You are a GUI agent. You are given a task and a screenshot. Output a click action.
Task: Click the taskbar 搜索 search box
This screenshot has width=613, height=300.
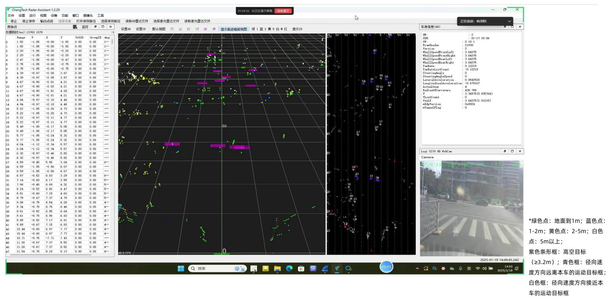click(218, 268)
